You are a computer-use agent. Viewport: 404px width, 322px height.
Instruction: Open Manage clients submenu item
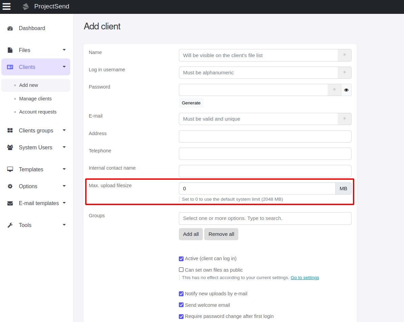pos(35,99)
